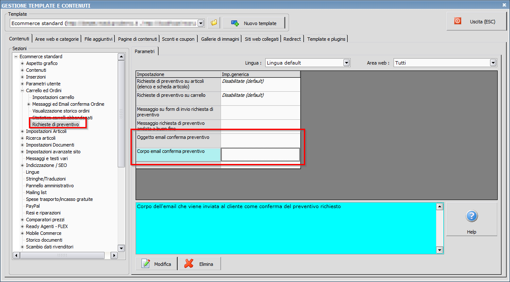Select Stringhe/Traduzioni tree item
Image resolution: width=510 pixels, height=282 pixels.
click(45, 179)
